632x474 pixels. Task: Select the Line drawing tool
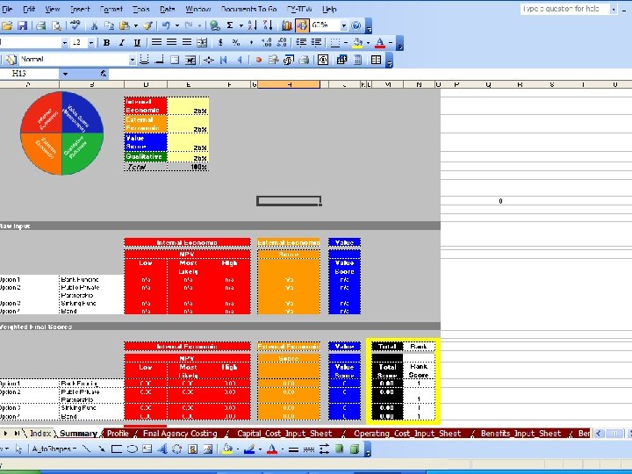click(x=86, y=449)
